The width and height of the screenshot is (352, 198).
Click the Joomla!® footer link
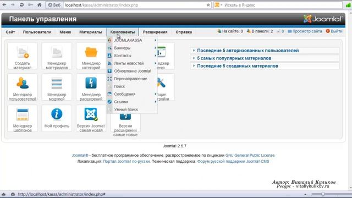80,155
